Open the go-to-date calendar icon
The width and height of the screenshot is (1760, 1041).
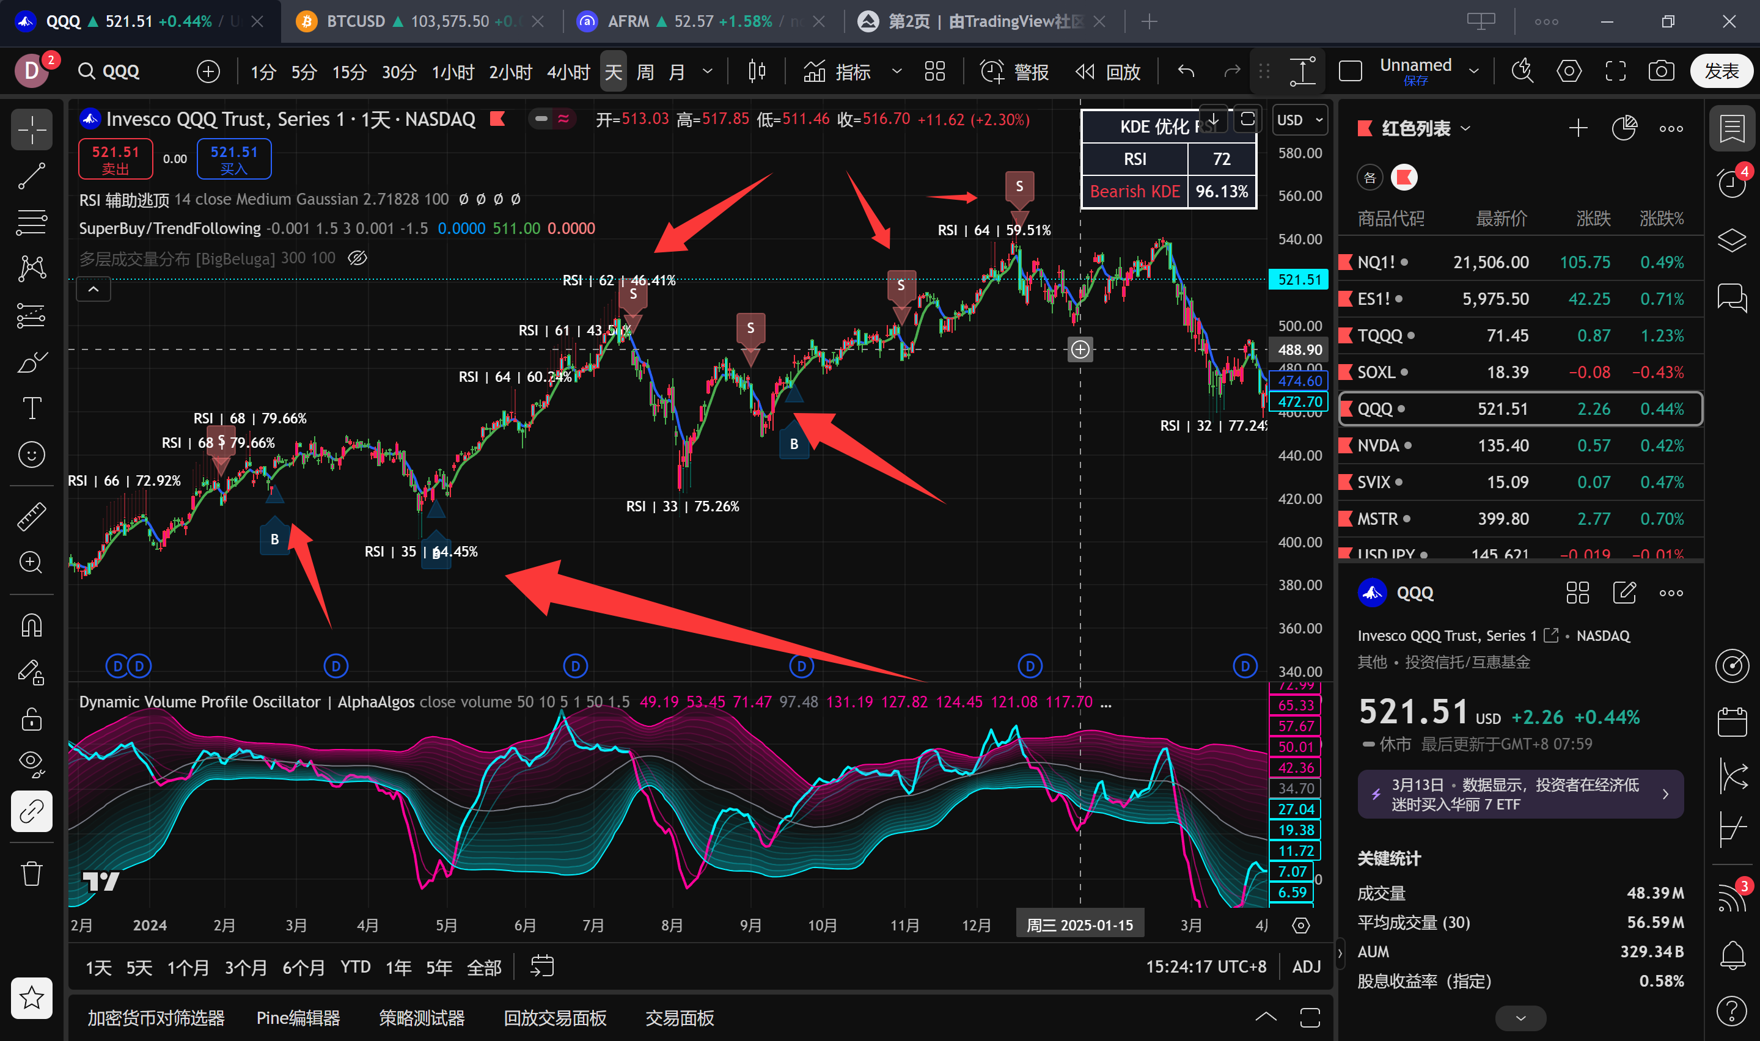pos(541,966)
